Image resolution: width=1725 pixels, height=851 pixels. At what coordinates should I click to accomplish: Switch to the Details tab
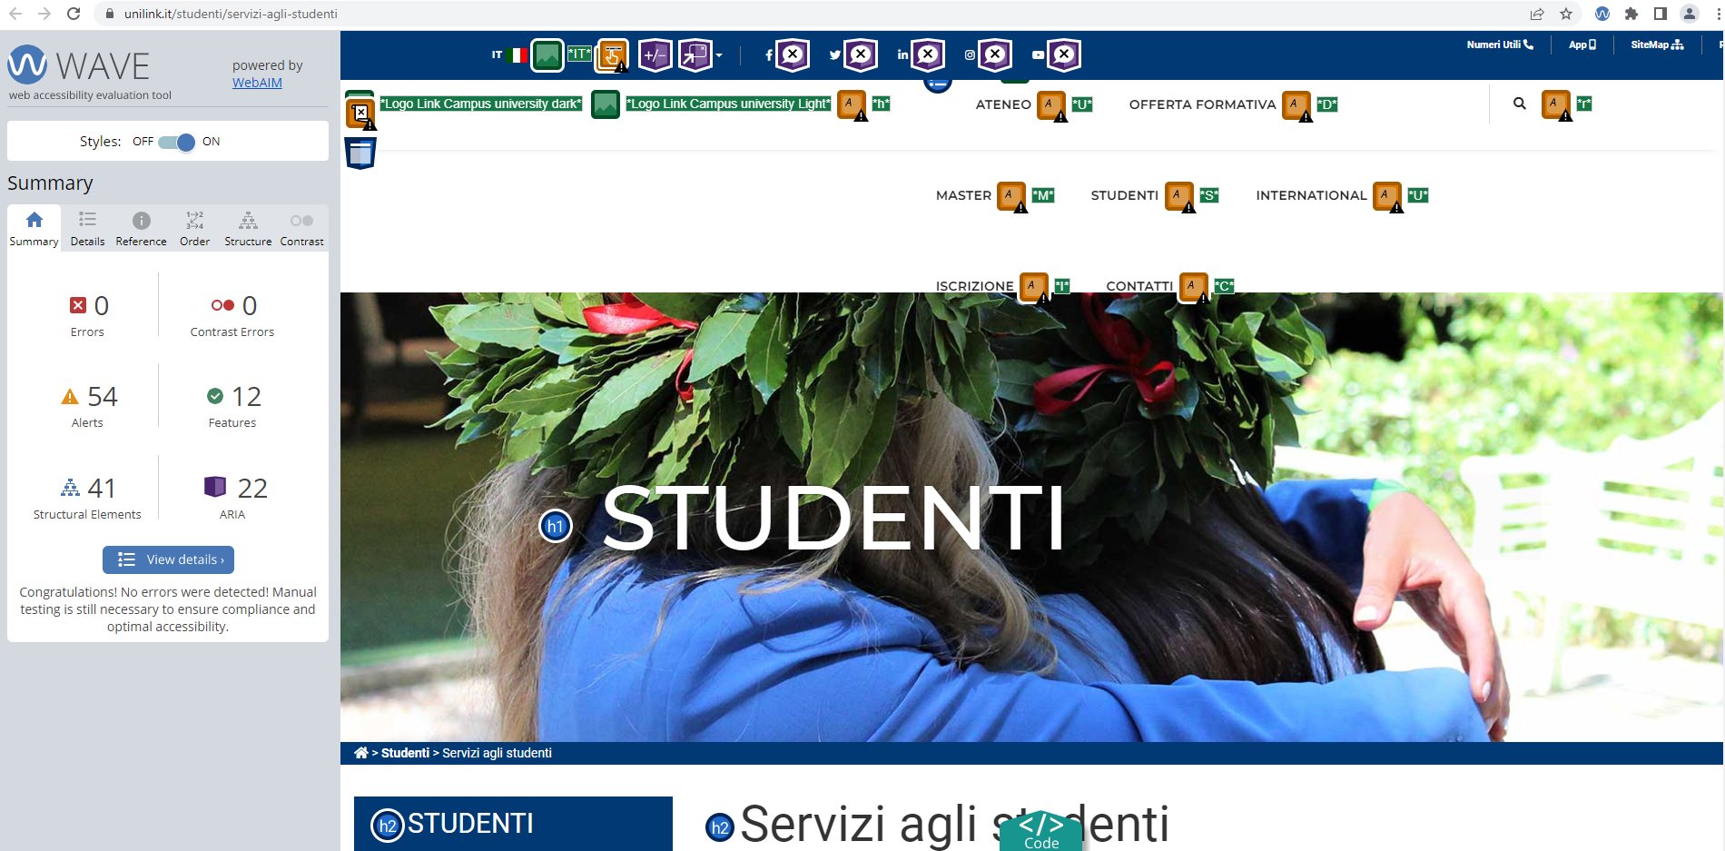(x=87, y=229)
